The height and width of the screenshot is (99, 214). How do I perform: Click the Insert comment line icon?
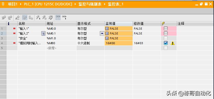[17, 18]
